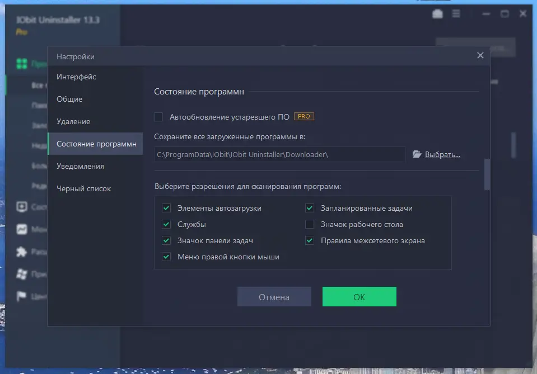Viewport: 537px width, 374px height.
Task: Uncheck the Службы checkbox
Action: click(166, 224)
